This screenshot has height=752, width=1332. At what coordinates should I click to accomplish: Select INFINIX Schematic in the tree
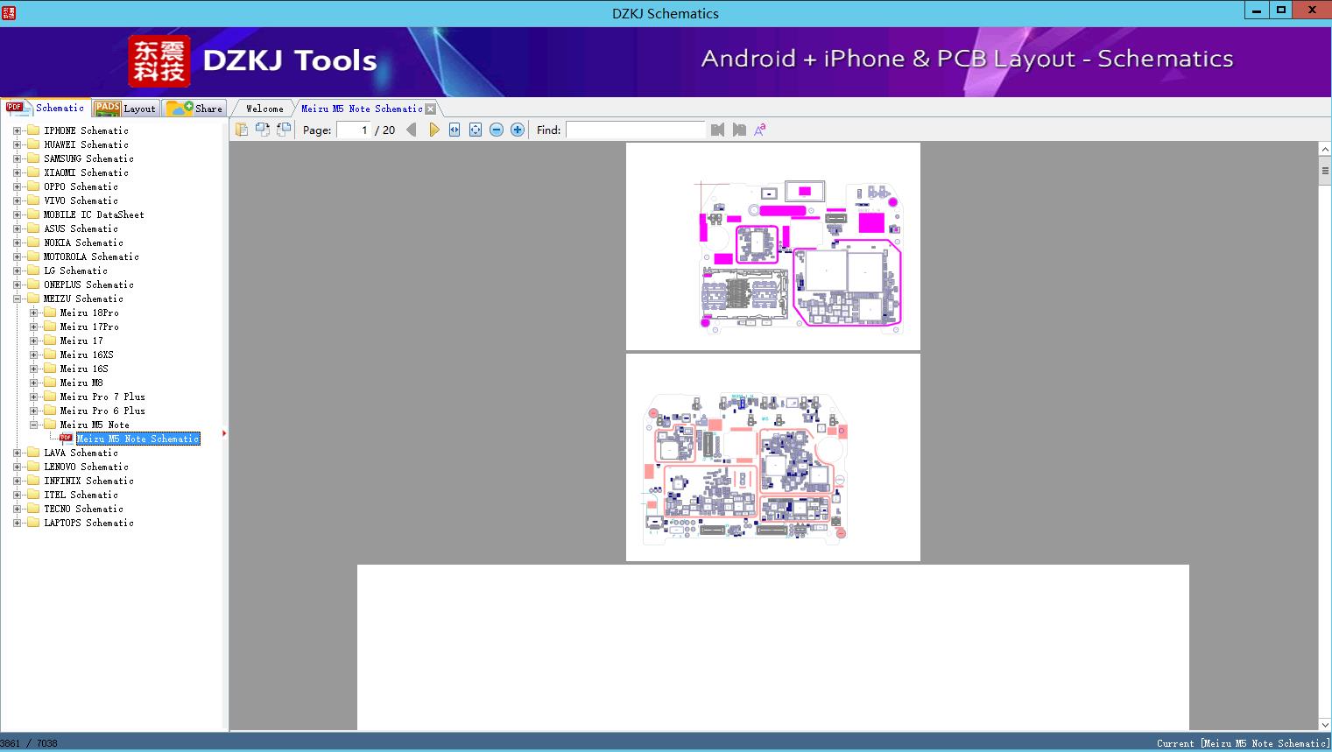[88, 481]
